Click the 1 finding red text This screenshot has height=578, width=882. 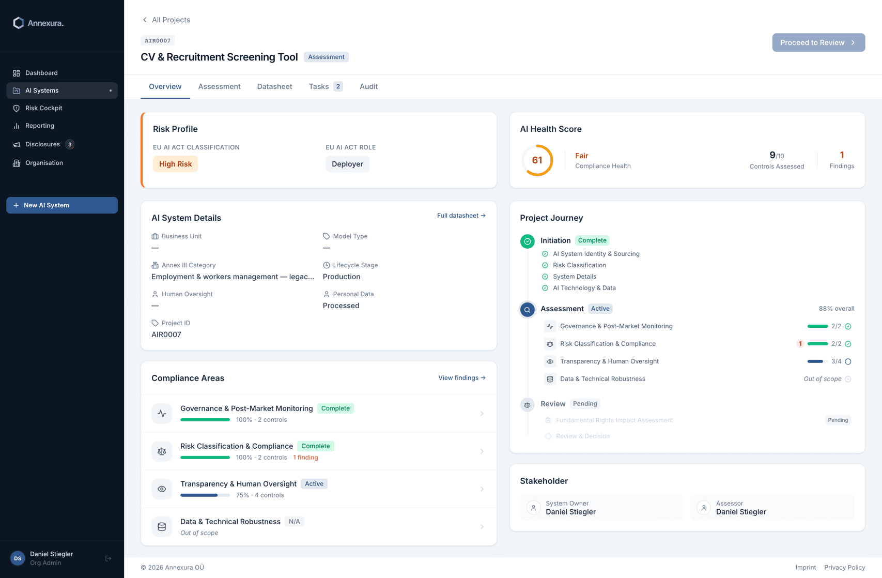point(306,458)
